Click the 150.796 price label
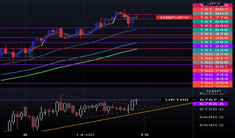The image size is (235, 138). pos(213,71)
